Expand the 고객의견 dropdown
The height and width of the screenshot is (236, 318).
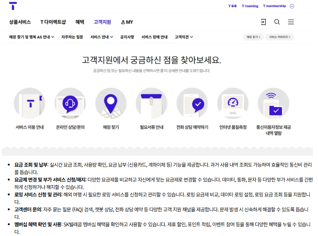point(184,37)
